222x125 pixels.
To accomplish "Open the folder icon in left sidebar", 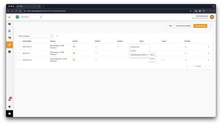I will [x=9, y=24].
